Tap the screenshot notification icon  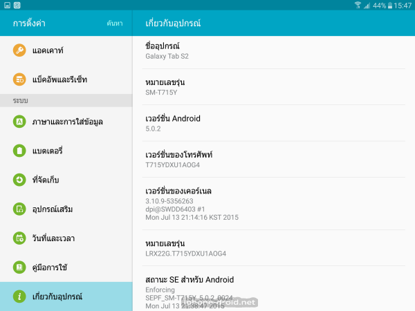pyautogui.click(x=7, y=5)
